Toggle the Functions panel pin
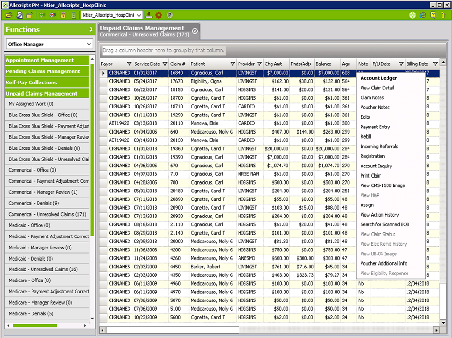Viewport: 452px width, 338px height. pos(91,30)
